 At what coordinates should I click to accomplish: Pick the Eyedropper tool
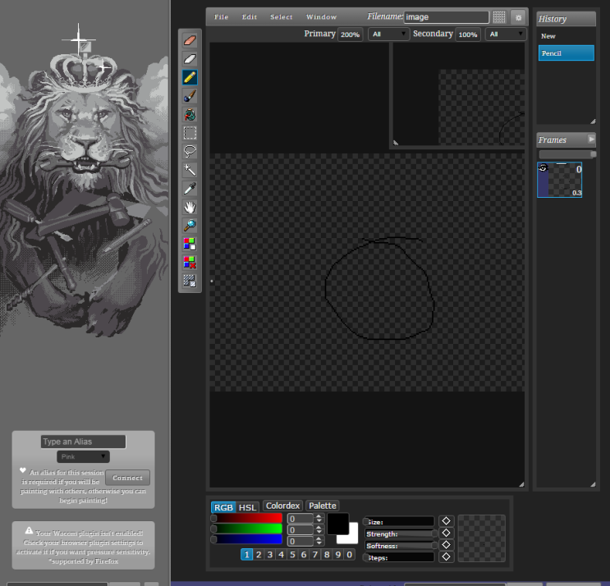coord(190,189)
